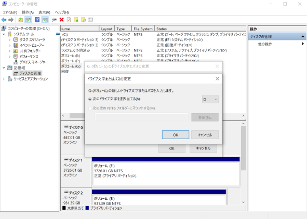This screenshot has height=219, width=307.
Task: Click the Disk 0 drive icon
Action: pos(66,127)
